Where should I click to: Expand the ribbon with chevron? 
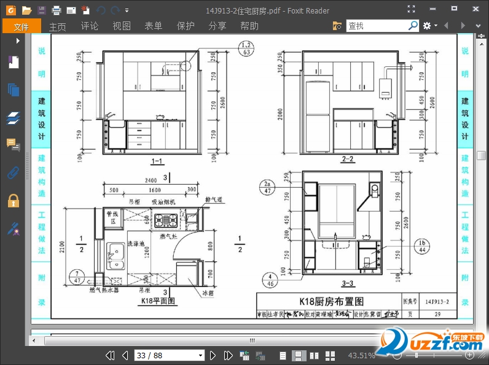click(x=478, y=26)
